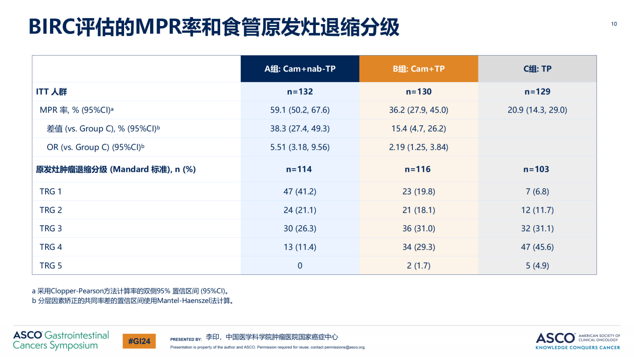Select the value 2 (1.7)

click(418, 265)
